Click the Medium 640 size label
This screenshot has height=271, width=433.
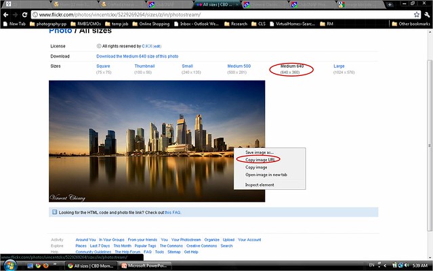(x=292, y=66)
